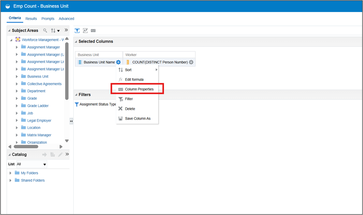Select Column Properties from the context menu

139,89
